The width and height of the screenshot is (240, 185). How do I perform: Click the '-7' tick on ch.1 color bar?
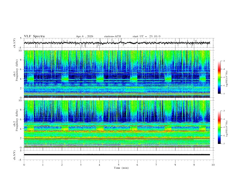point(223,94)
